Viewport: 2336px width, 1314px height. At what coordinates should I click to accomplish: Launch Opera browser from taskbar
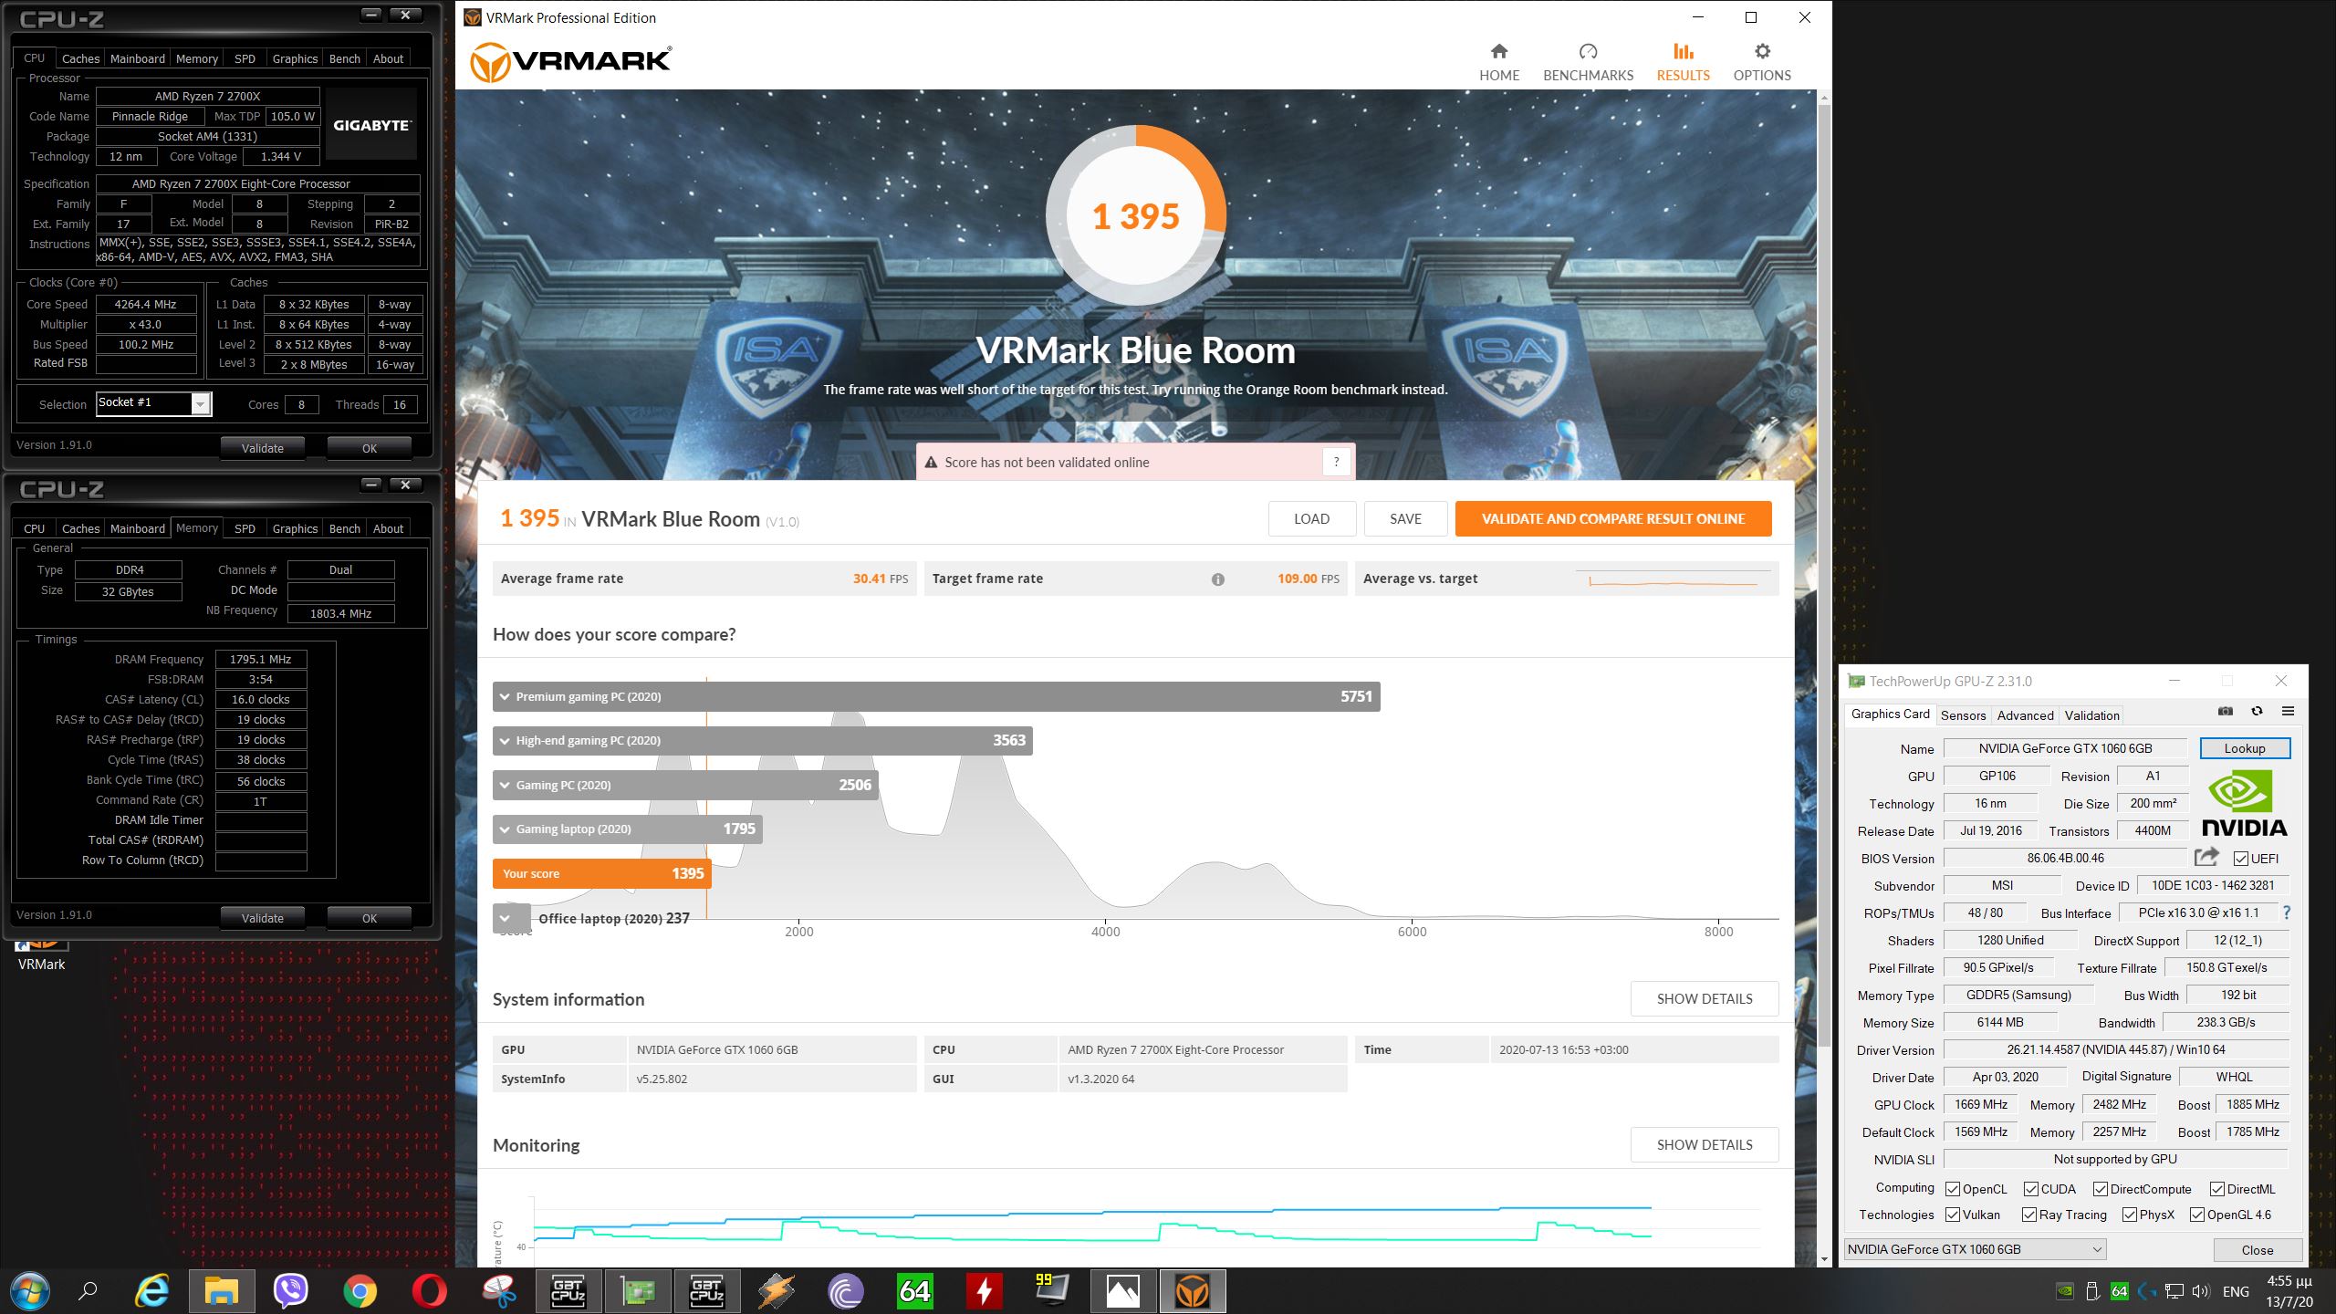click(430, 1290)
